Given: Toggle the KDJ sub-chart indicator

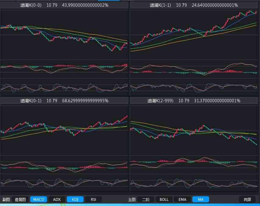Looking at the screenshot, I should pos(75,199).
